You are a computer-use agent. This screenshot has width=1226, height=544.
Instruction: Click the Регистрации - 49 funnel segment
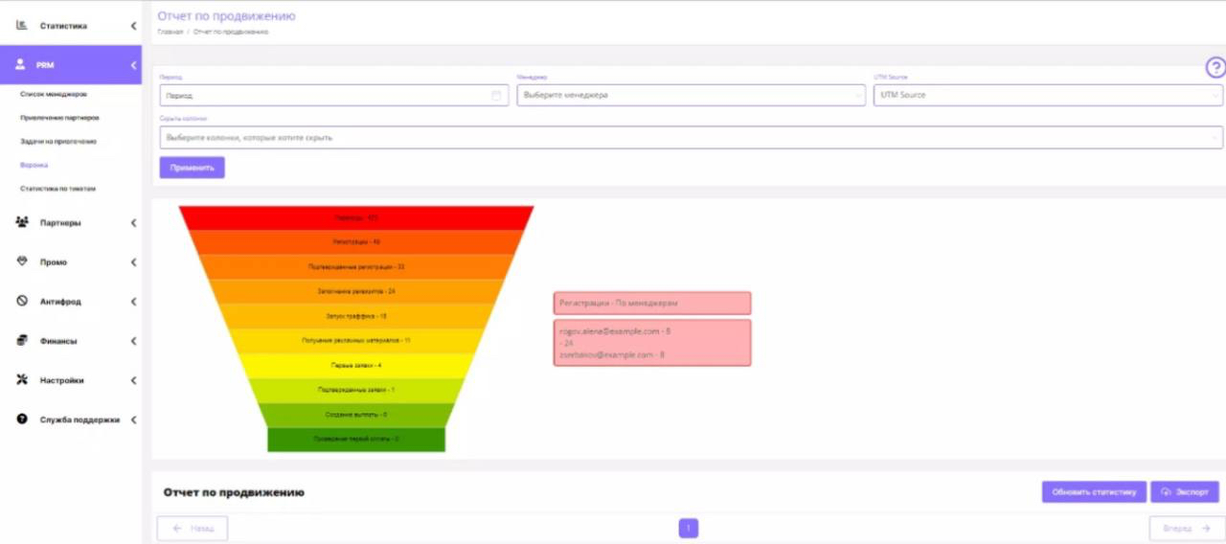click(x=356, y=242)
